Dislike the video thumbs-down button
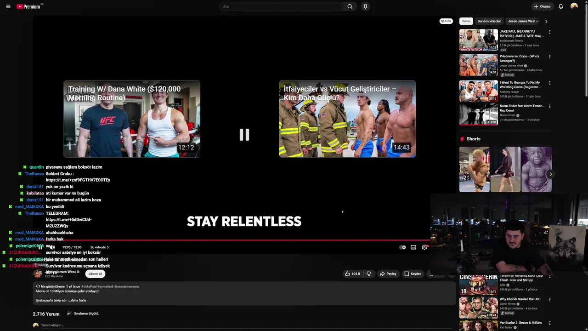588x331 pixels. [x=369, y=274]
